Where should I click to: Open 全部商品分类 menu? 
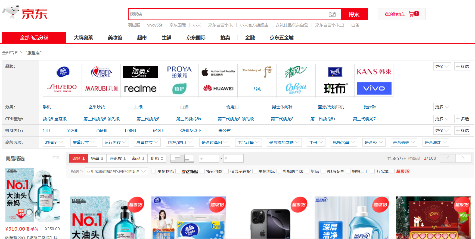pyautogui.click(x=34, y=38)
